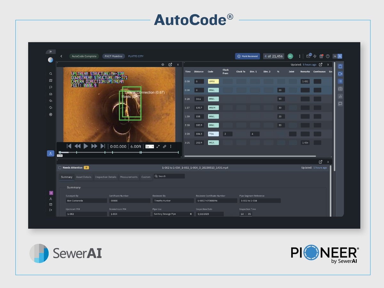Toggle video overlay eye icon
Viewport: 384px width, 288px height.
pyautogui.click(x=163, y=65)
